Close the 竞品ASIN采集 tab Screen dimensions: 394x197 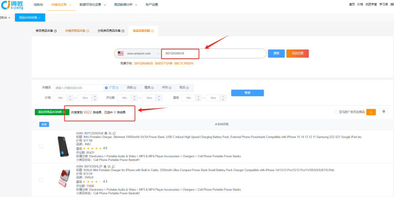(x=39, y=18)
